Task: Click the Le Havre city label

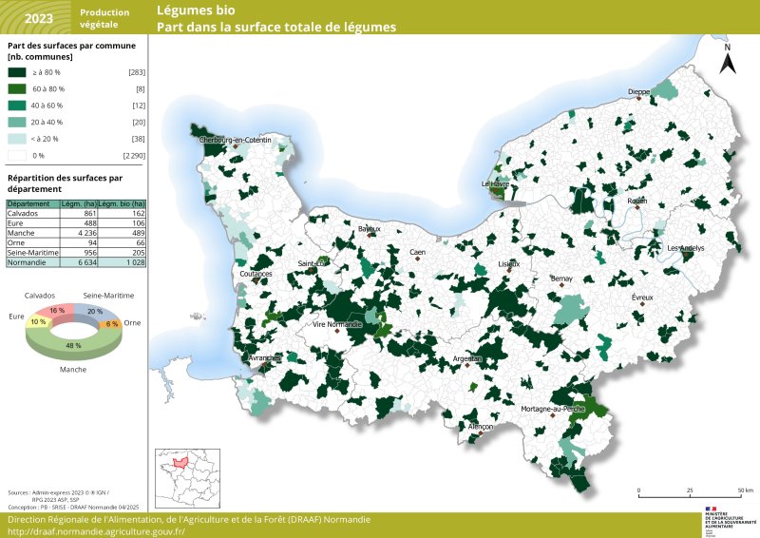Action: pos(495,183)
